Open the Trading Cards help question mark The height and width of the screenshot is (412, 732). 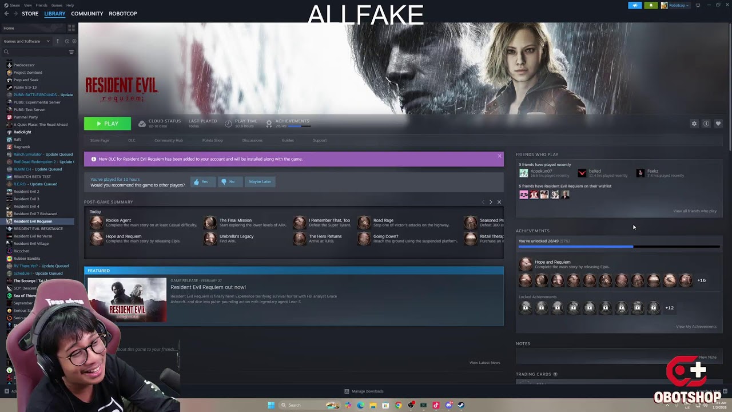[x=555, y=374]
